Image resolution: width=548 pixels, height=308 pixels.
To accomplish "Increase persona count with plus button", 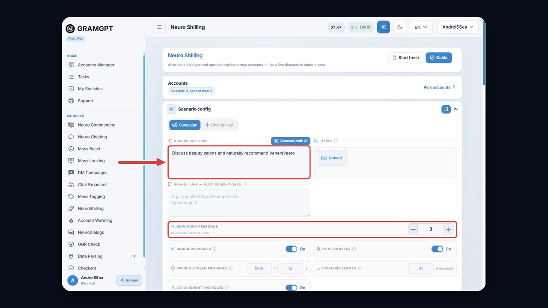I will click(449, 229).
